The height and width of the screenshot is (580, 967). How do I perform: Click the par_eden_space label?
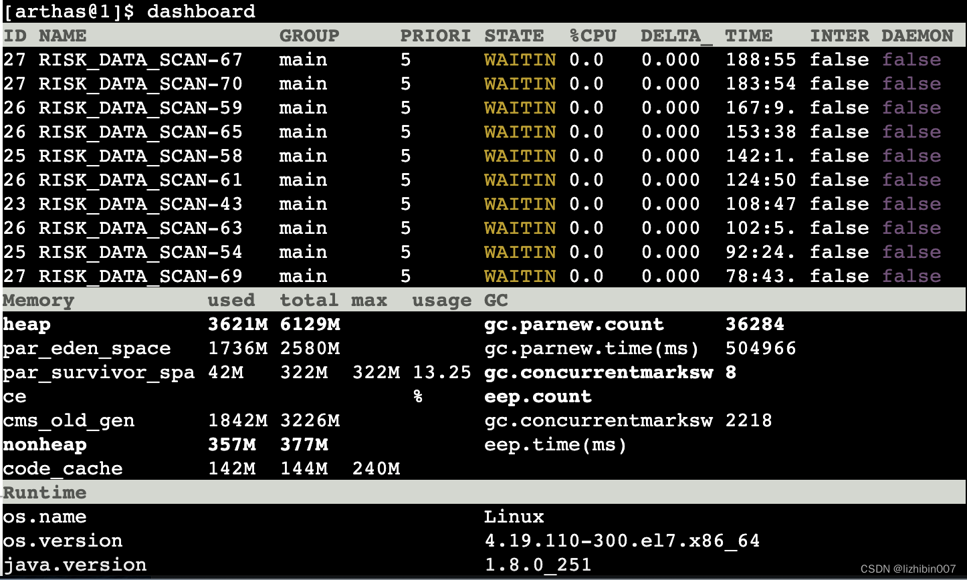pyautogui.click(x=86, y=349)
